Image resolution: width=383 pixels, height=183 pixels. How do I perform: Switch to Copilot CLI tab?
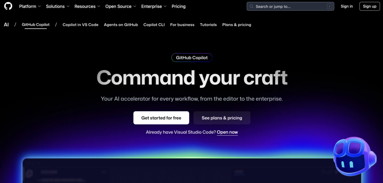[x=154, y=25]
